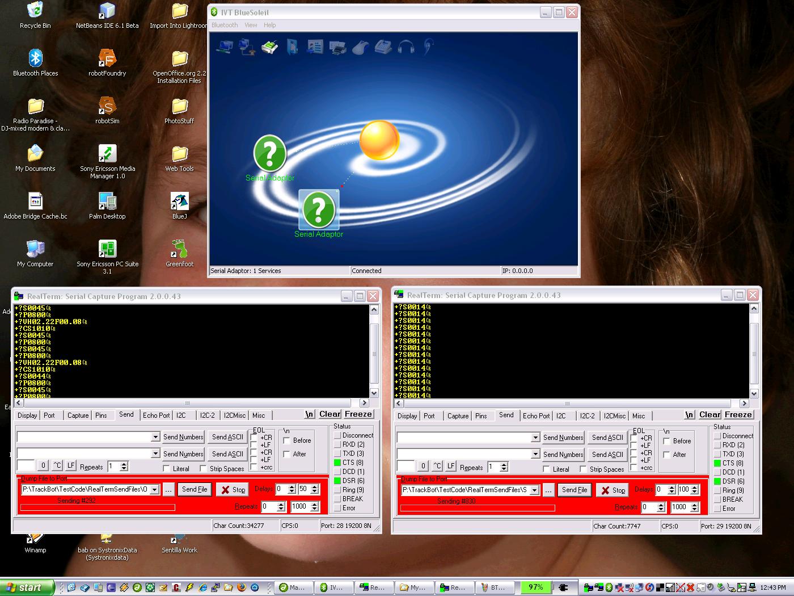Open the Bluetooth menu in BlueSoleil
Image resolution: width=794 pixels, height=596 pixels.
225,25
